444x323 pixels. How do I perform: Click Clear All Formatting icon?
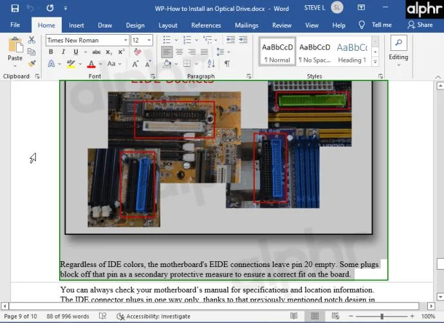coord(138,52)
